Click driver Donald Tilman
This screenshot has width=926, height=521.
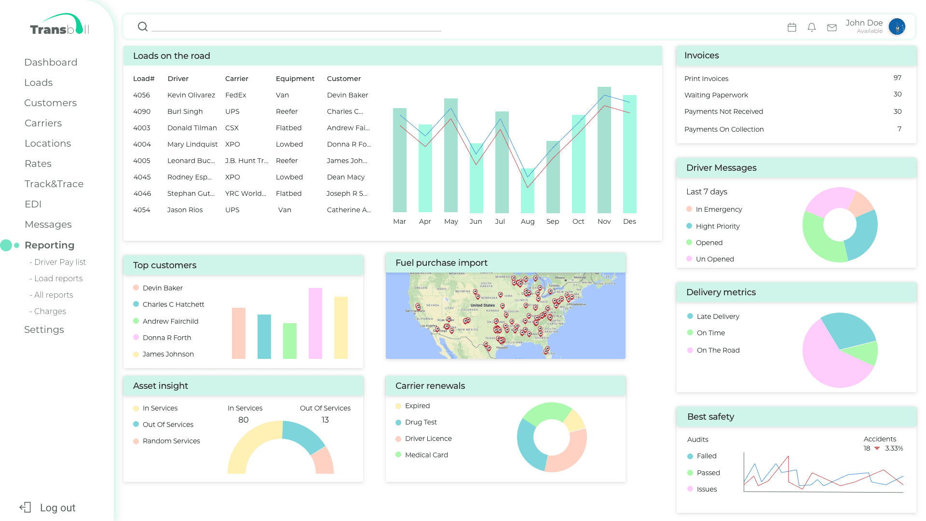coord(192,128)
